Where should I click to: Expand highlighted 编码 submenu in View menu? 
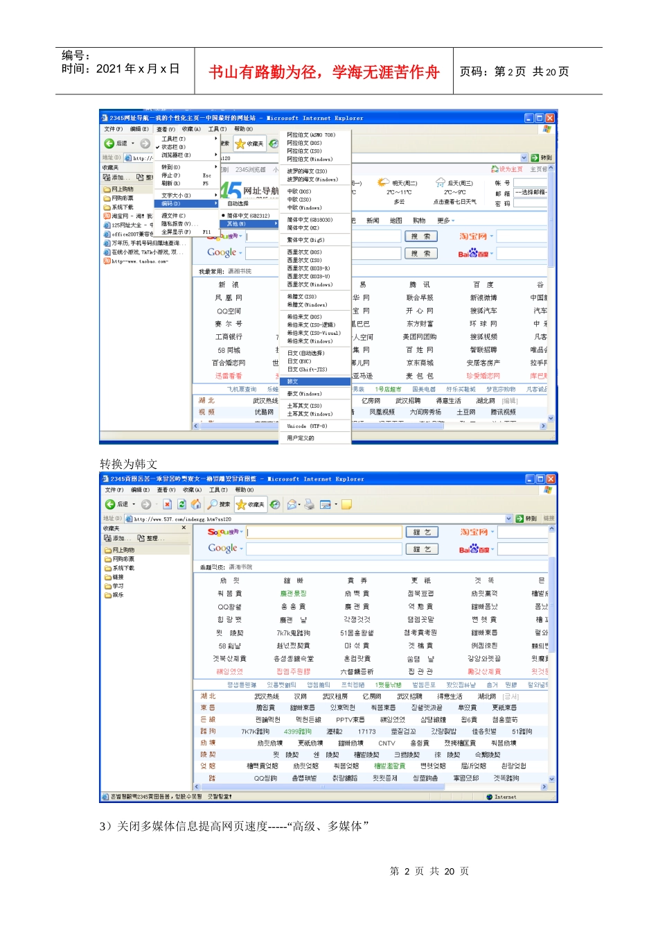[x=186, y=204]
